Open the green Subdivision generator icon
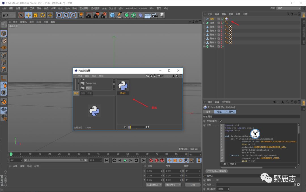This screenshot has height=192, width=306. coord(127,15)
